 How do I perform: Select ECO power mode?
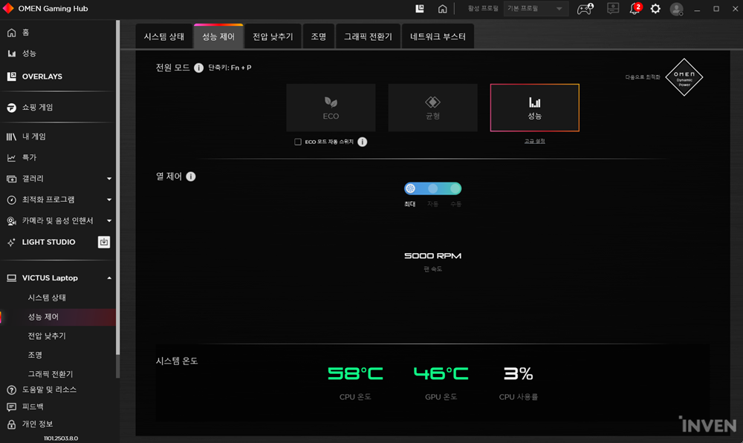tap(331, 108)
